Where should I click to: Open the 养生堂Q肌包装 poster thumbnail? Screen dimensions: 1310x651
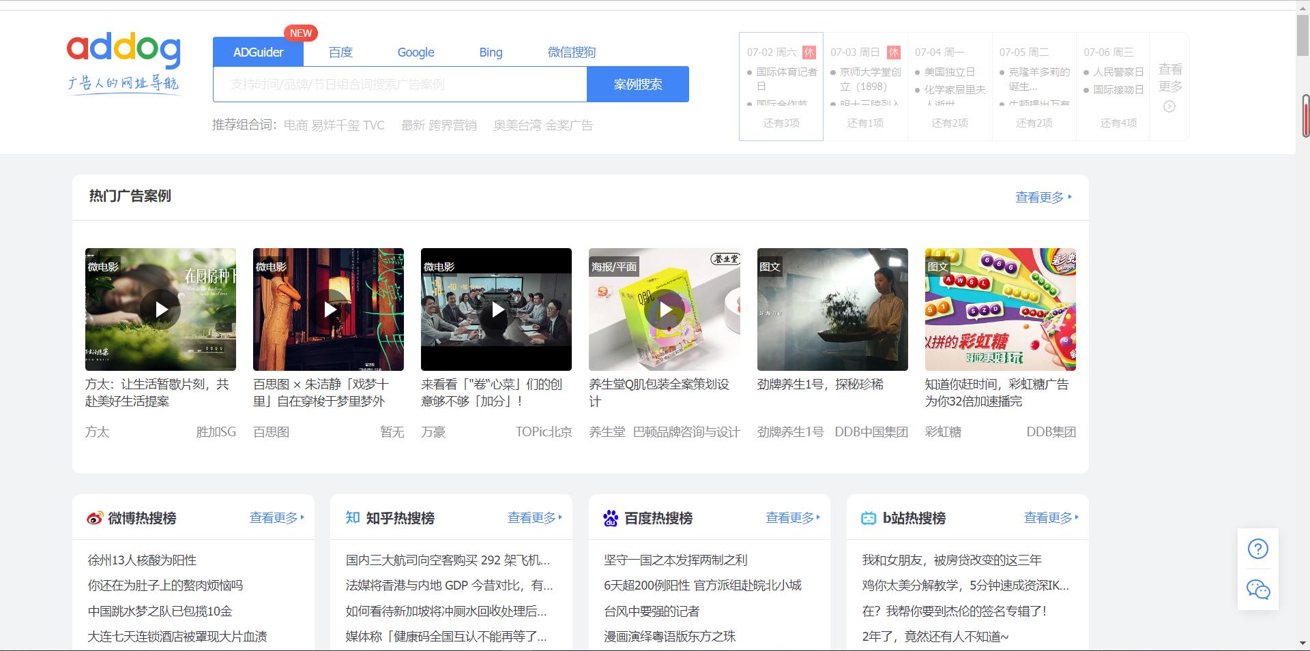point(664,309)
